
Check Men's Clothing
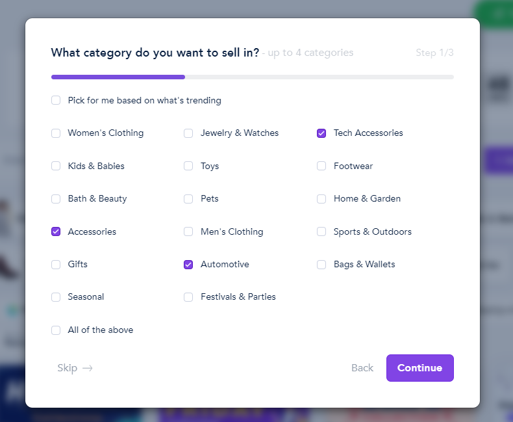click(188, 231)
